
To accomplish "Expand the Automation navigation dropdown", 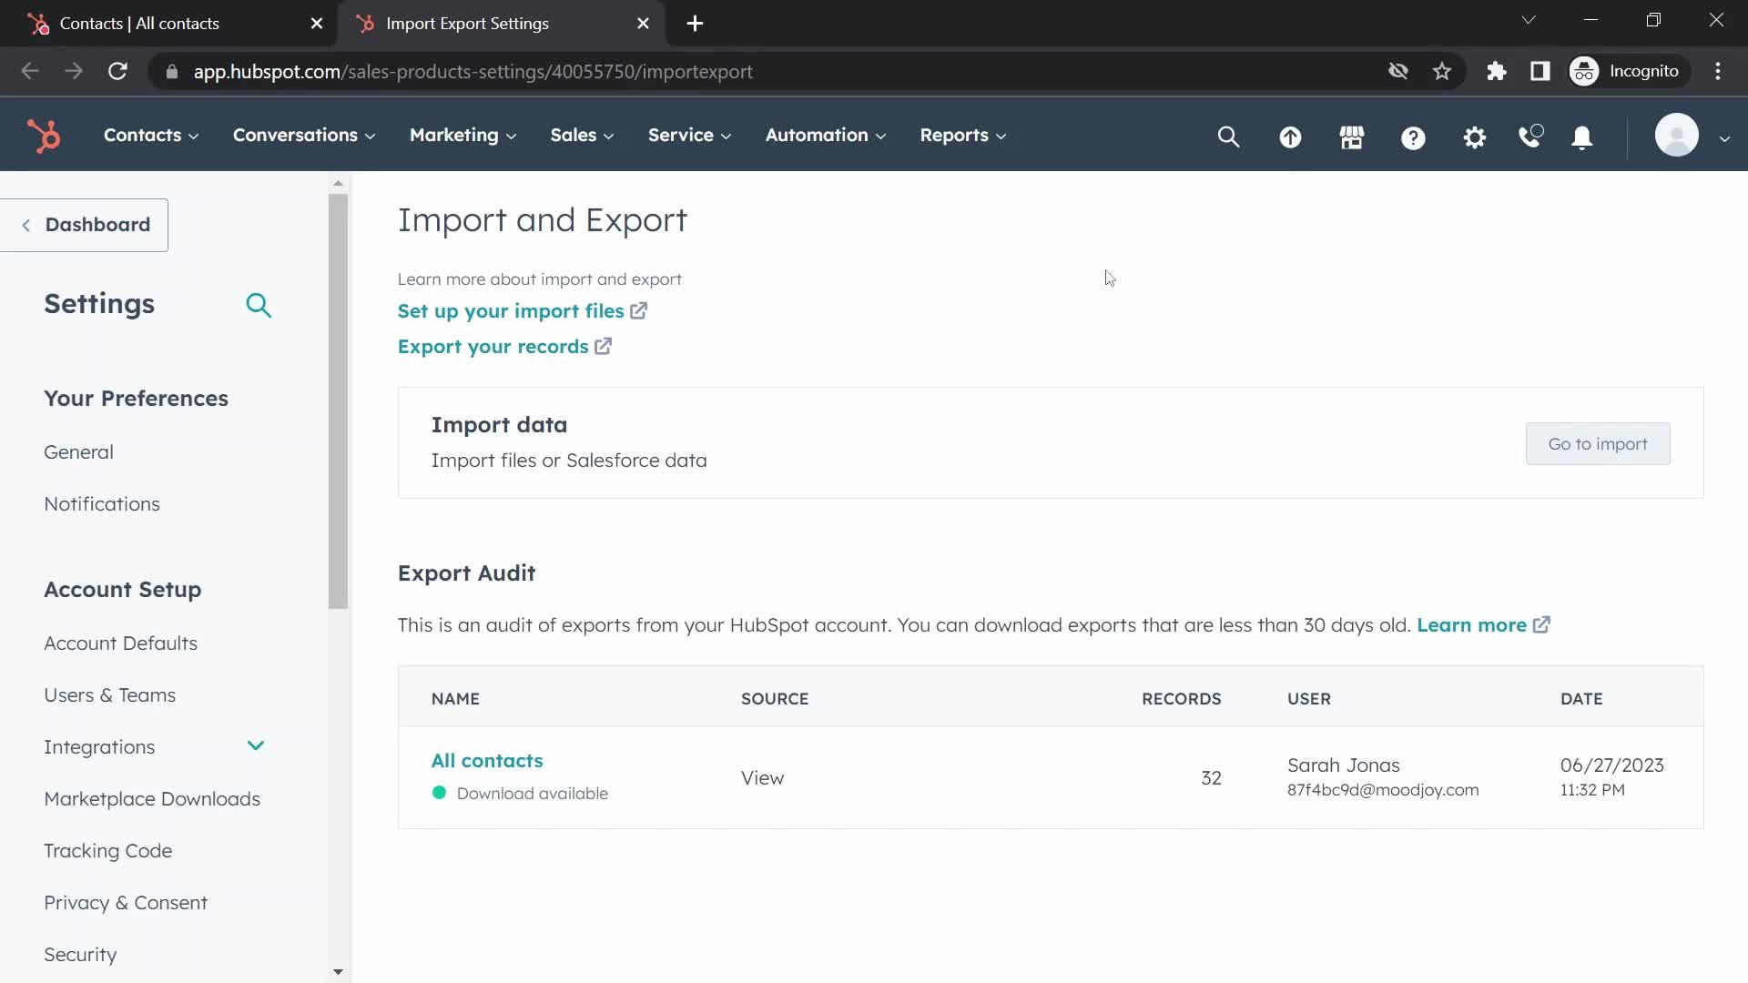I will 826,135.
